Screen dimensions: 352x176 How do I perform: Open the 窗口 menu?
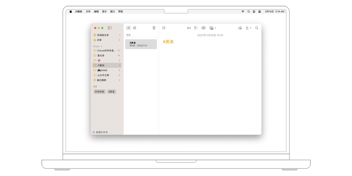[113, 11]
